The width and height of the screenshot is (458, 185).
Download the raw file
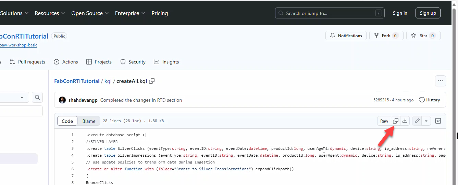point(405,121)
